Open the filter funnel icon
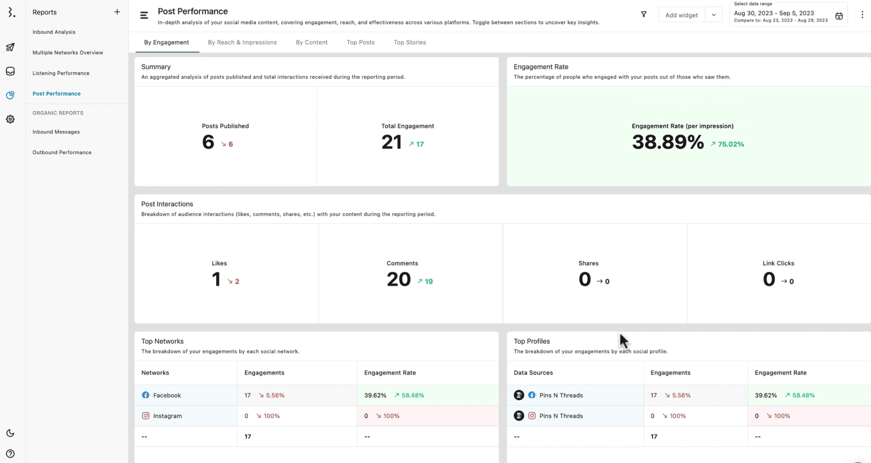Image resolution: width=871 pixels, height=463 pixels. tap(643, 15)
